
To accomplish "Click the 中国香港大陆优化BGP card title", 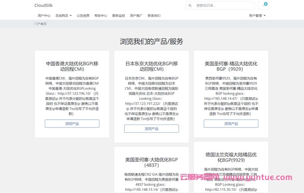I will (72, 66).
